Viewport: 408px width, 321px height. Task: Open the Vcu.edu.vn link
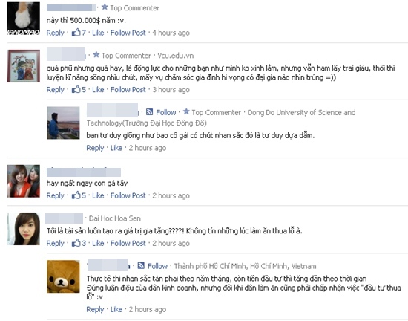pyautogui.click(x=176, y=56)
